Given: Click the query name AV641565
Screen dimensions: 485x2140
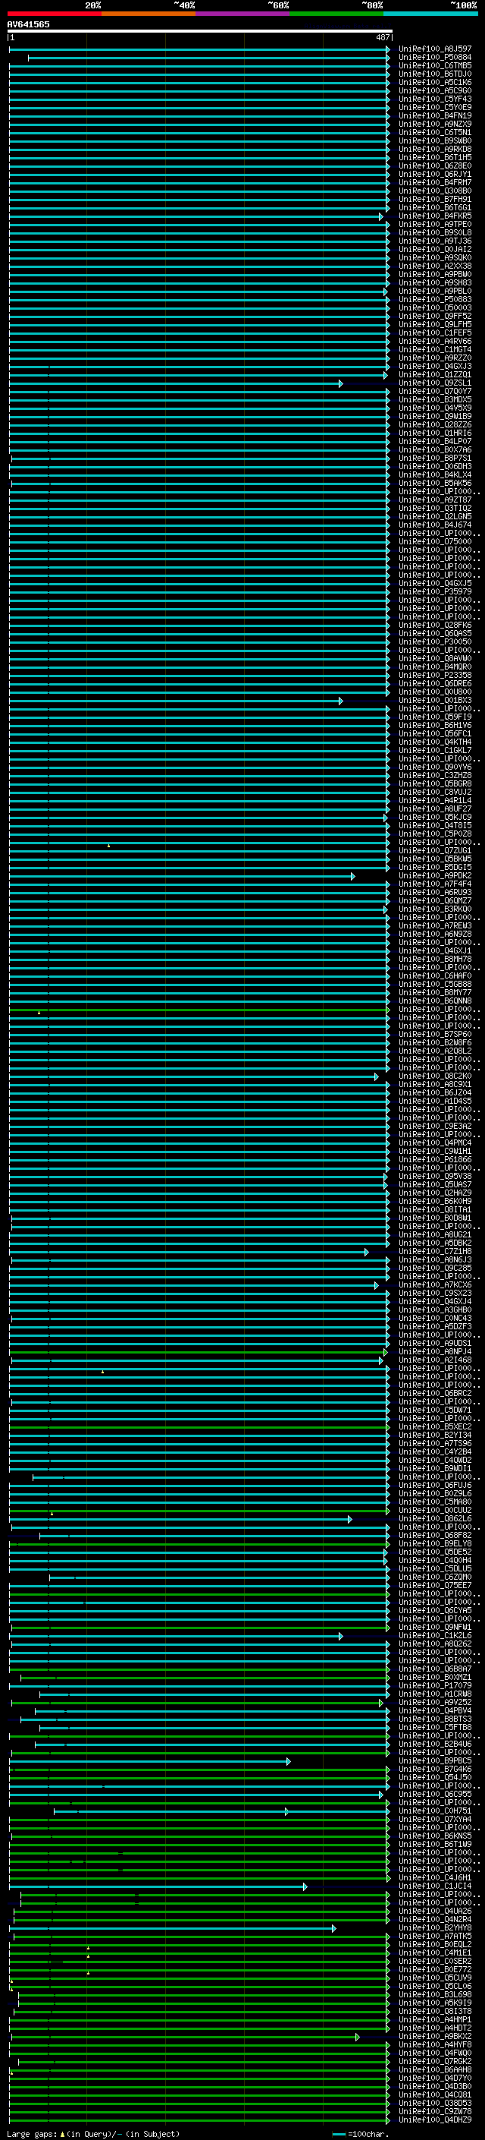Looking at the screenshot, I should point(28,24).
